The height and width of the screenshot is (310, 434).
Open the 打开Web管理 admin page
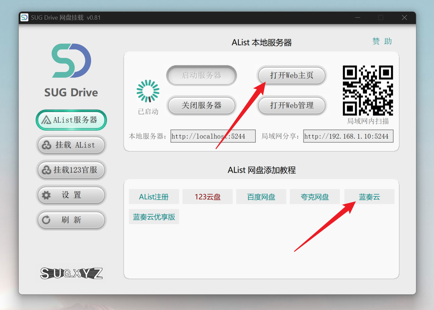coord(291,106)
